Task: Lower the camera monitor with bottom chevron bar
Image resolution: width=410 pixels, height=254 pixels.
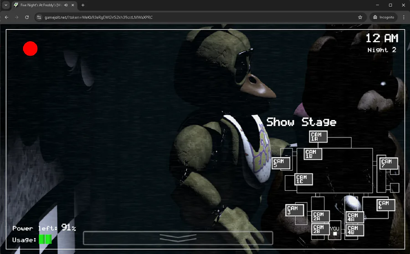Action: [178, 238]
